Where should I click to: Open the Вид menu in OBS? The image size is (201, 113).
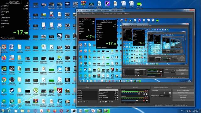click(x=93, y=13)
